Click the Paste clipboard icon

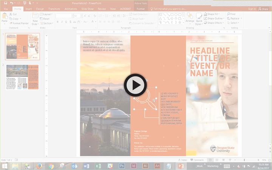(5, 16)
